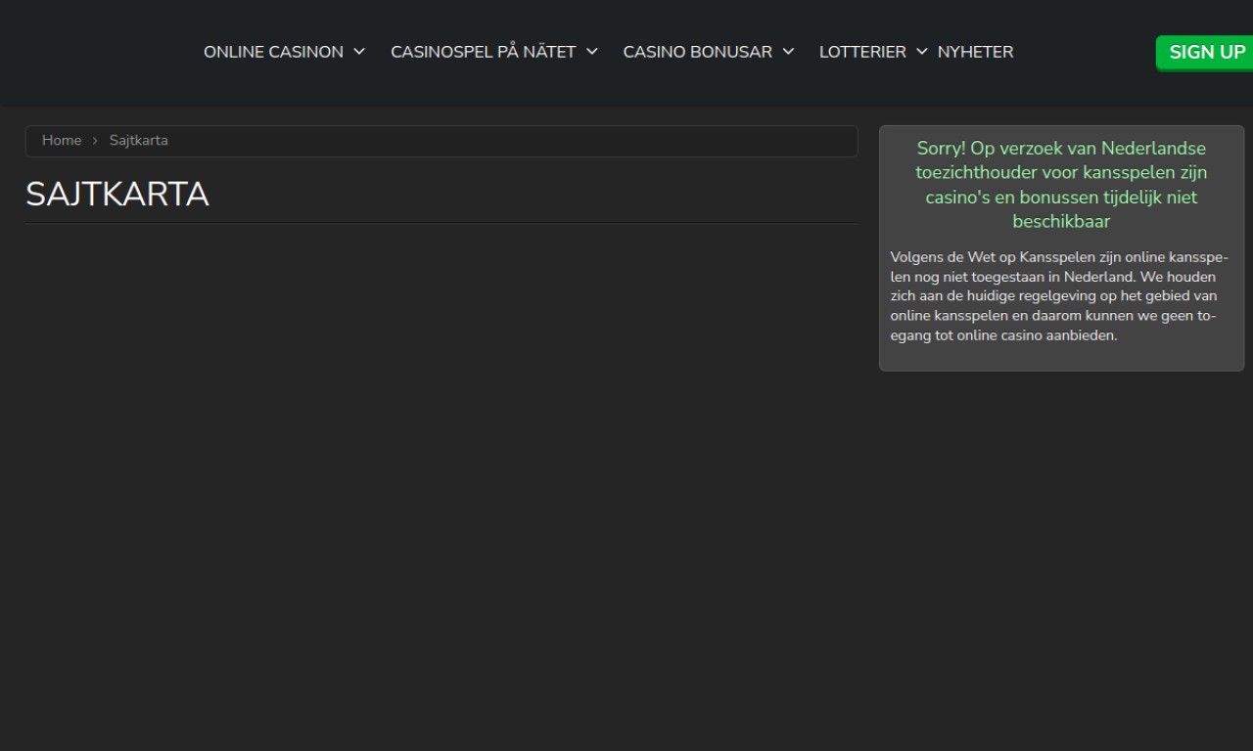Click the arrow icon after CASINOSPEL PÅ NÄTET

point(592,52)
